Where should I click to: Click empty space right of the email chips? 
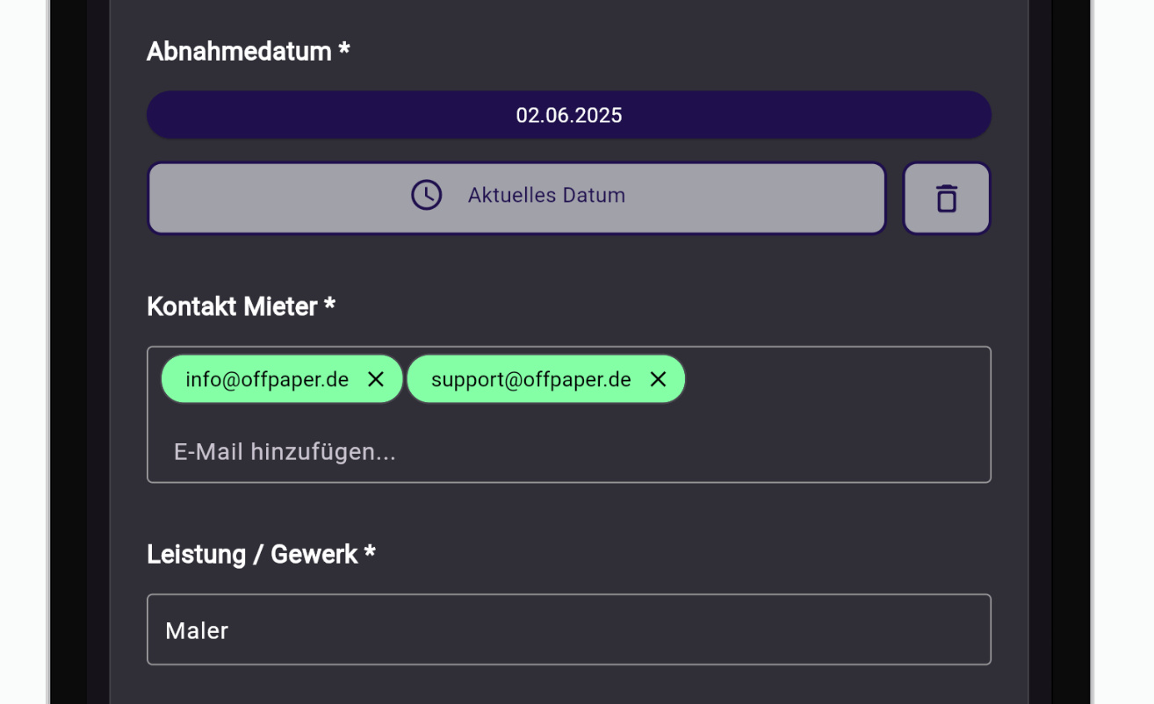point(834,379)
